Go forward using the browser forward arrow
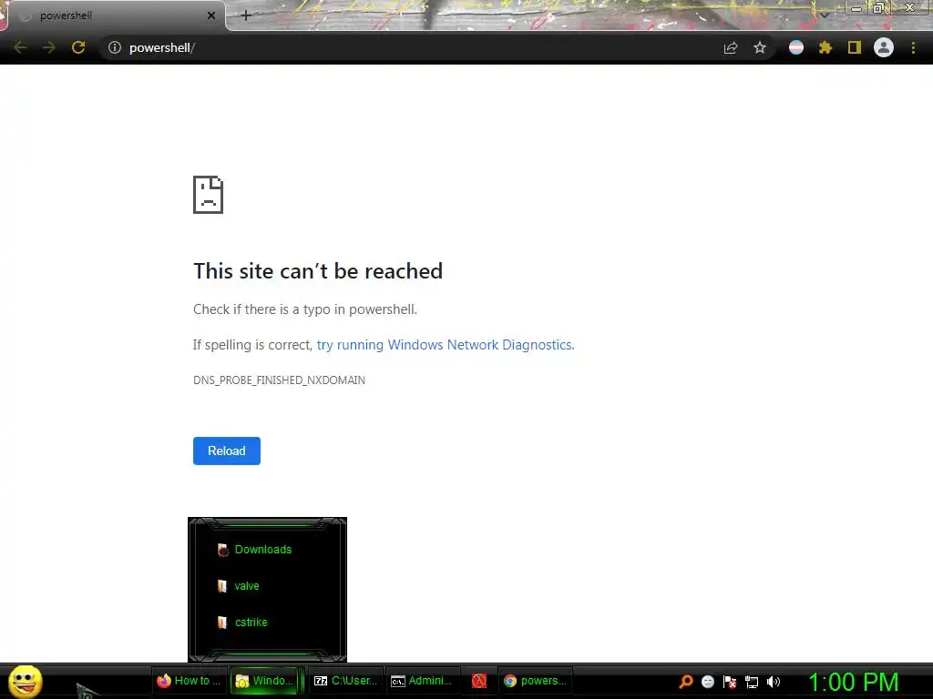933x699 pixels. point(49,47)
